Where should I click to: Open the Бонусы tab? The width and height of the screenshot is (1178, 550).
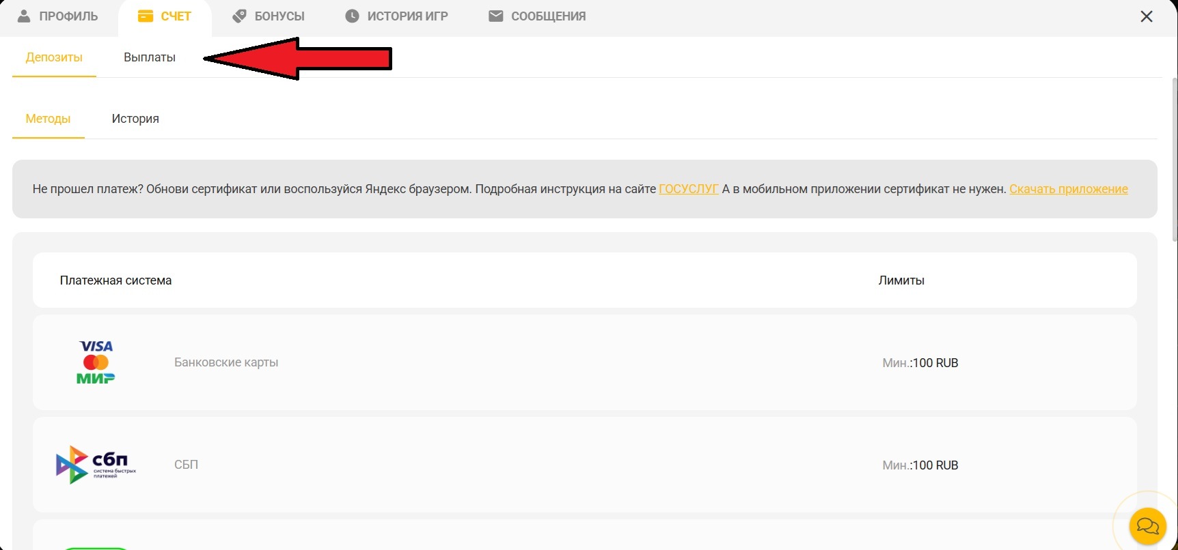click(x=269, y=16)
